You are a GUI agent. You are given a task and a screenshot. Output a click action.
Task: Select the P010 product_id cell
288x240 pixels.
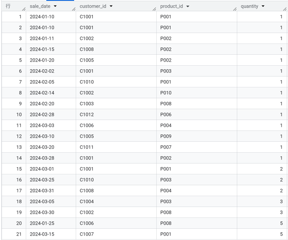click(x=166, y=93)
